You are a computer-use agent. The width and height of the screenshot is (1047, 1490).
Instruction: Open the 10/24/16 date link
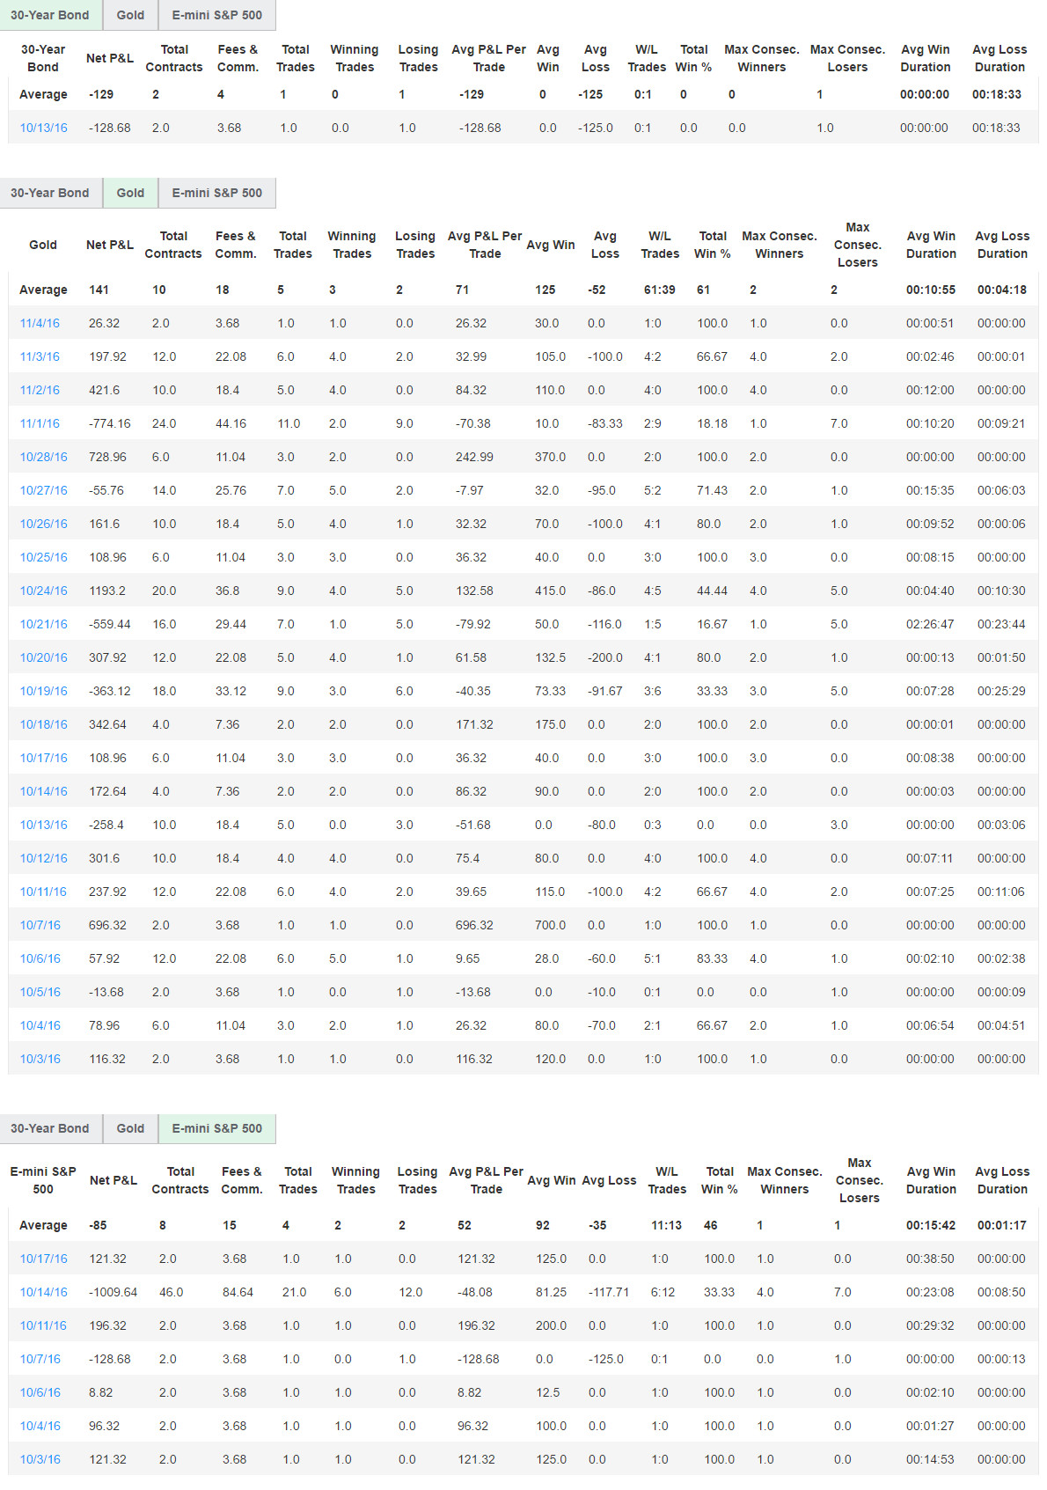(x=43, y=591)
